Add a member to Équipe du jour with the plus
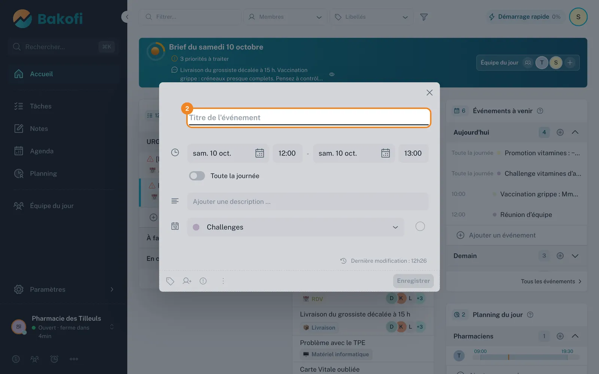Viewport: 599px width, 374px height. [570, 62]
